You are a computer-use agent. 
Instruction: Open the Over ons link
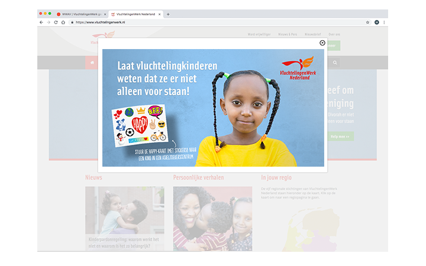[334, 34]
